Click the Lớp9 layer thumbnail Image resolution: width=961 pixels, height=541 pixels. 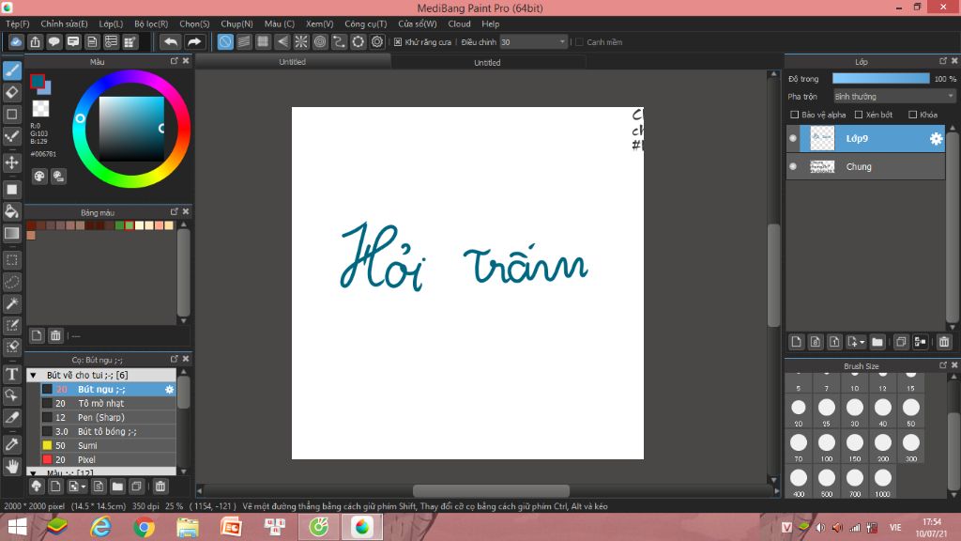(822, 139)
